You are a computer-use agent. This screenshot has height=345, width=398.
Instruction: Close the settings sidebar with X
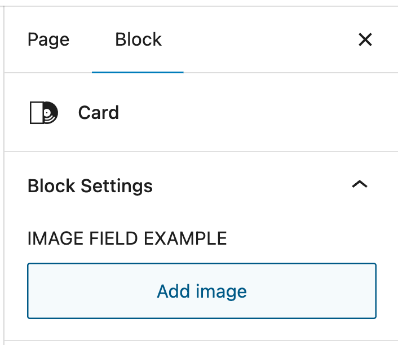(x=365, y=39)
